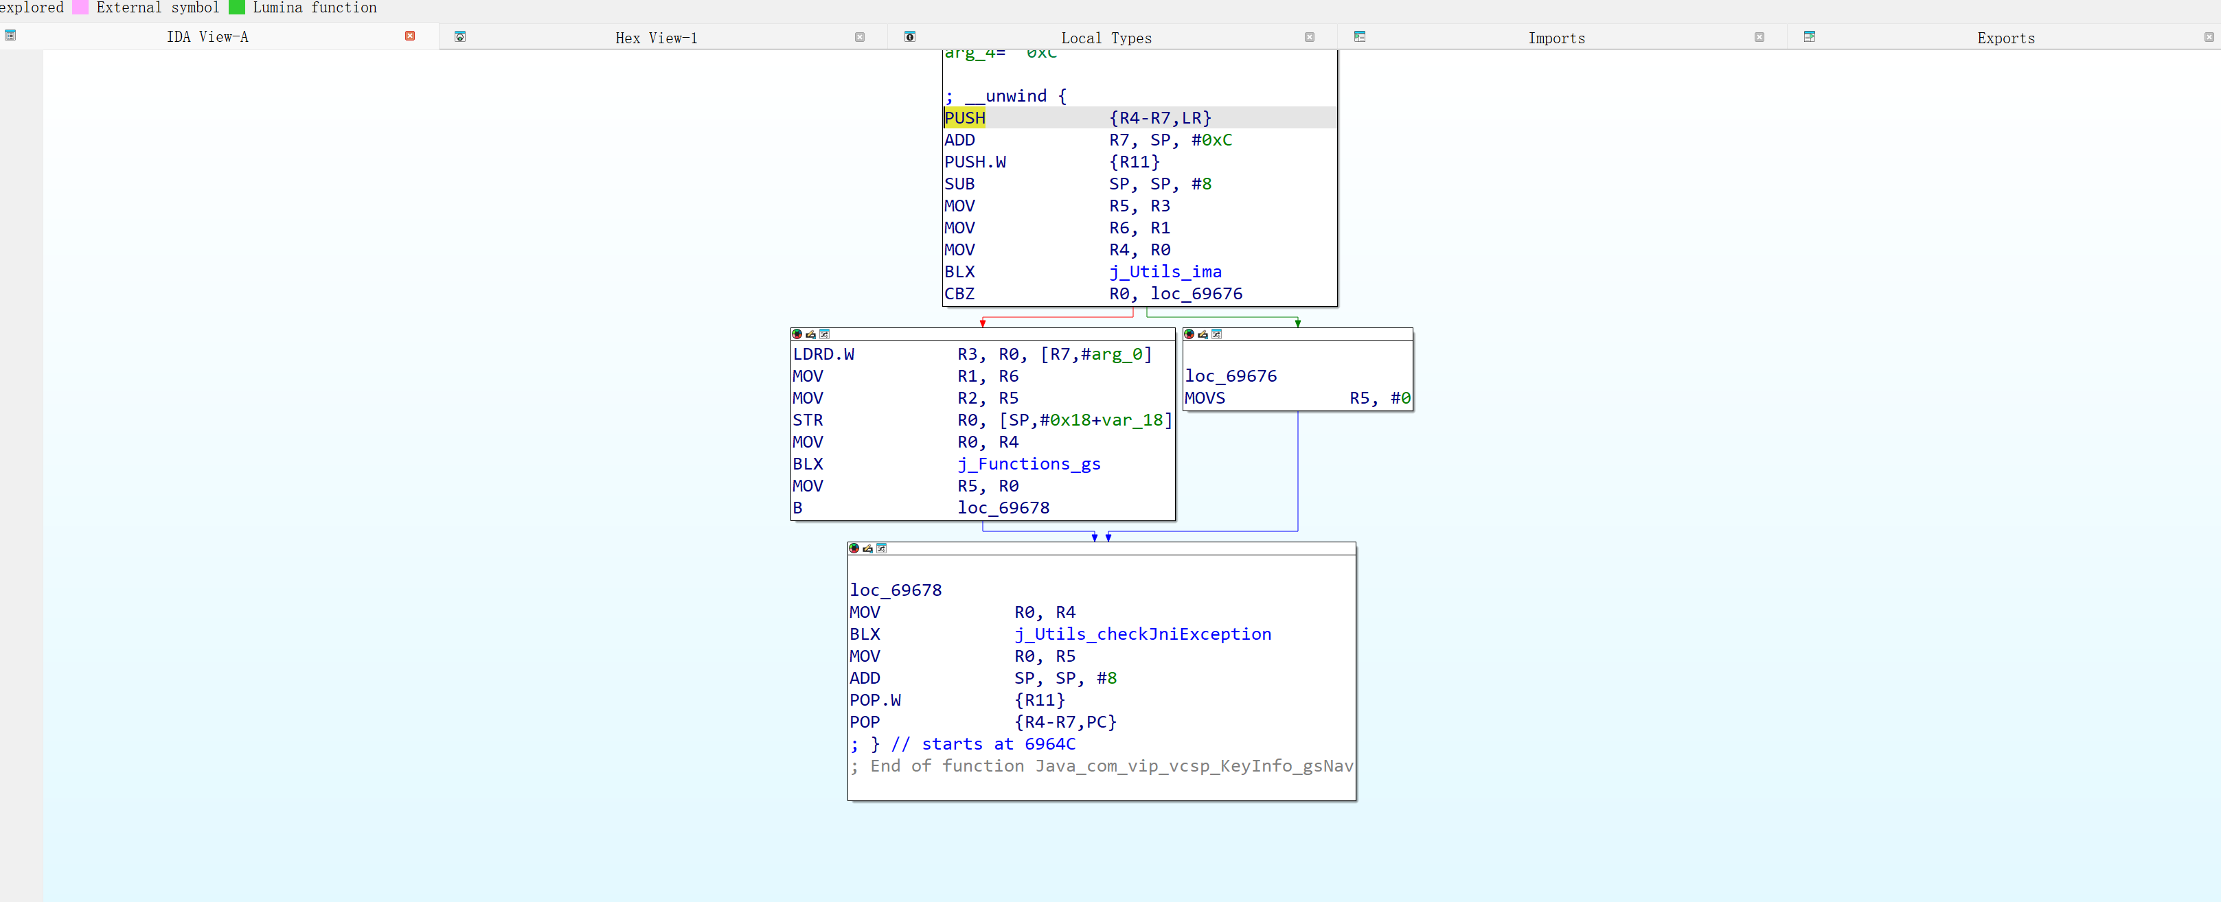Image resolution: width=2221 pixels, height=902 pixels.
Task: Close the Imports tab
Action: 1759,37
